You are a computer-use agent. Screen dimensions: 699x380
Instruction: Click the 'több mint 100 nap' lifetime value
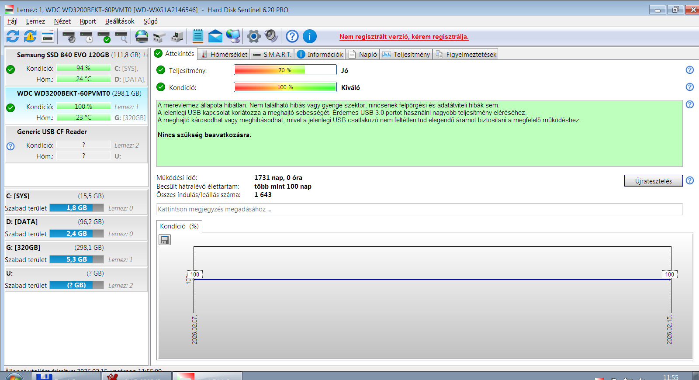[283, 187]
